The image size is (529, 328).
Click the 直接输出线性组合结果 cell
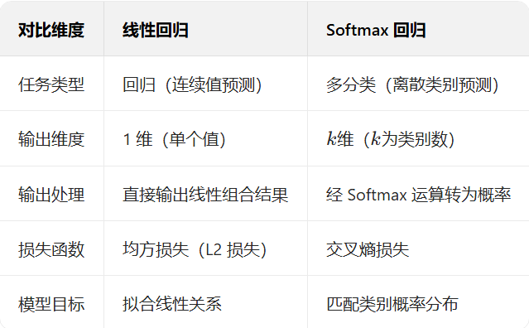pos(205,195)
